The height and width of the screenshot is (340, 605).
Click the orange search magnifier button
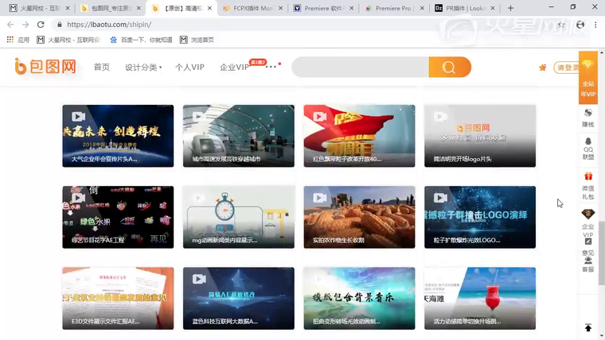tap(449, 68)
